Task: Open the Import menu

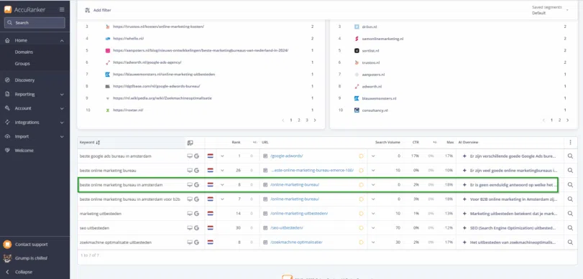Action: tap(22, 136)
